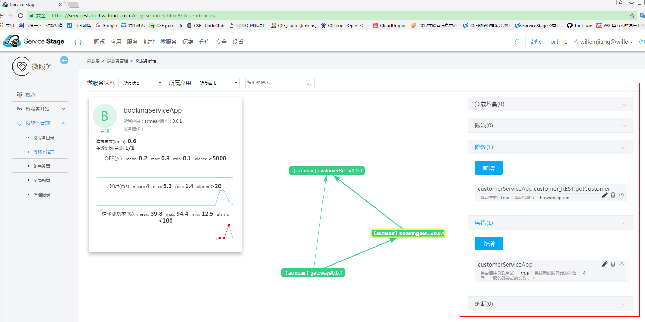Open the bookingServiceApp link
This screenshot has height=322, width=645.
tap(153, 110)
